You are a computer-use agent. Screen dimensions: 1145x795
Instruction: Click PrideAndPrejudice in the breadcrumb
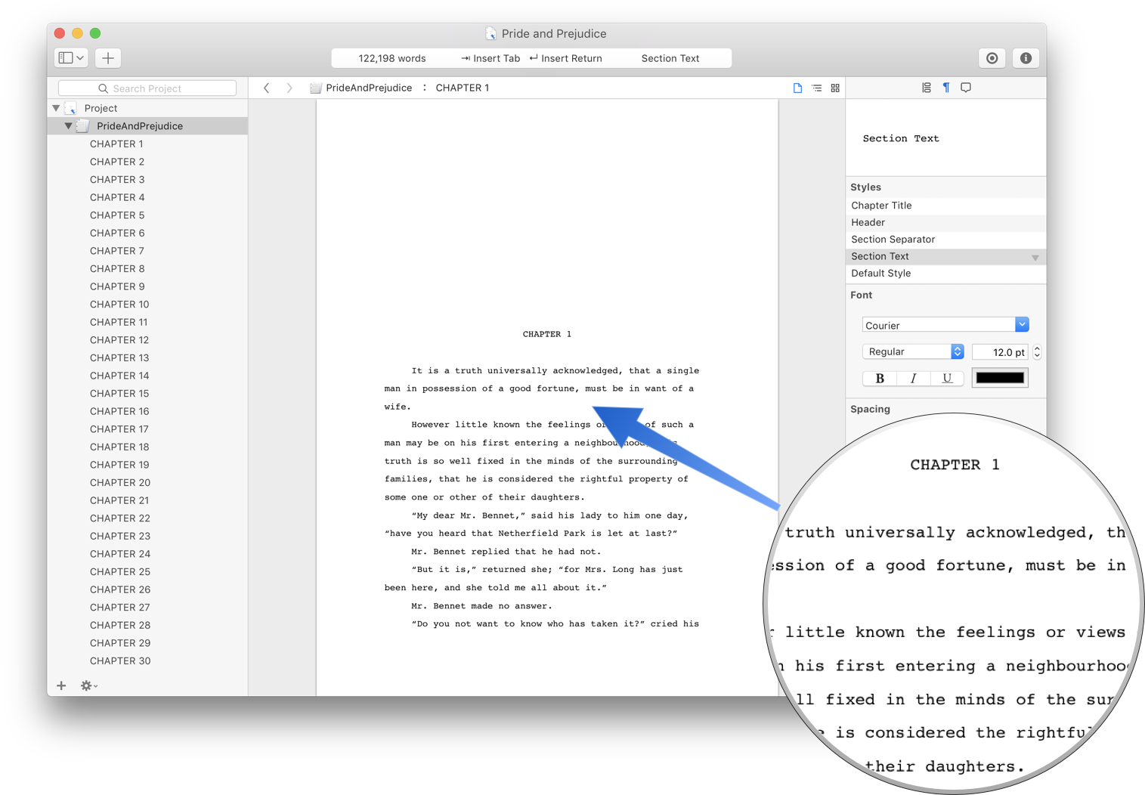[369, 88]
